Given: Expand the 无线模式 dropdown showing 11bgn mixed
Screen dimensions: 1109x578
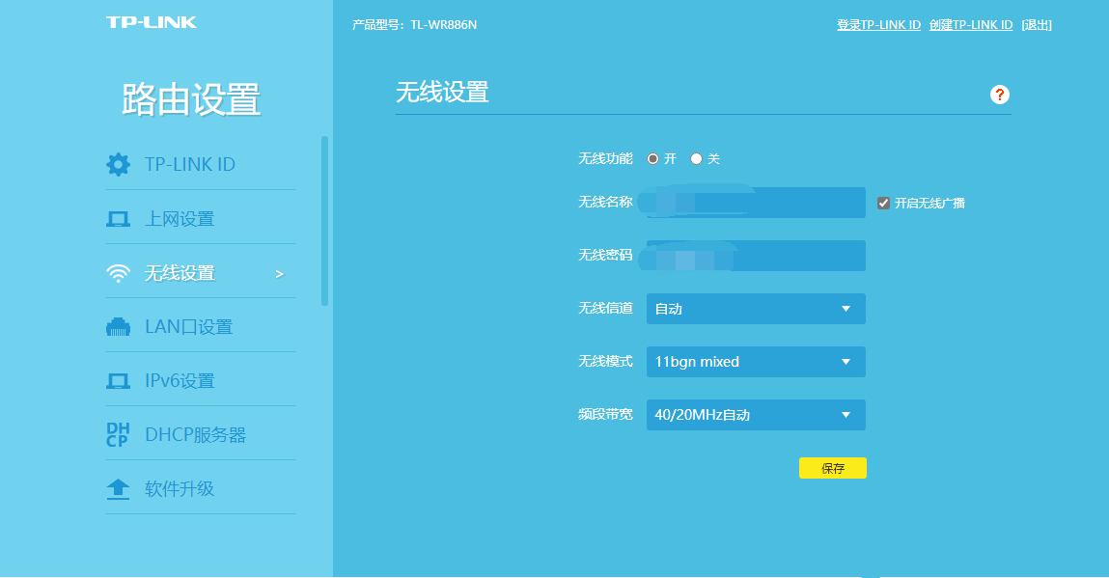Looking at the screenshot, I should 756,362.
